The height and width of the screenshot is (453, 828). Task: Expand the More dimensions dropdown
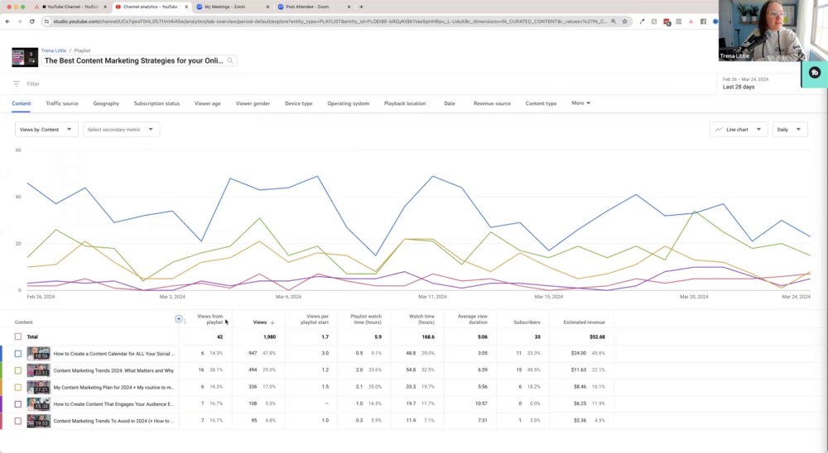tap(581, 103)
